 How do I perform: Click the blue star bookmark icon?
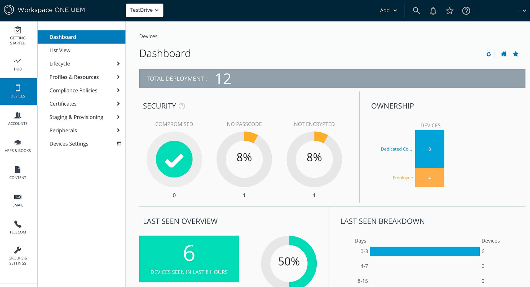pyautogui.click(x=515, y=54)
